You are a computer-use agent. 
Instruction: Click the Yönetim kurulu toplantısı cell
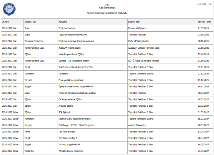click(93, 151)
